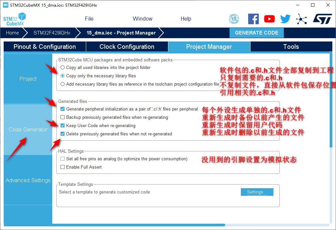Open the File menu
336x230 pixels.
[x=89, y=19]
